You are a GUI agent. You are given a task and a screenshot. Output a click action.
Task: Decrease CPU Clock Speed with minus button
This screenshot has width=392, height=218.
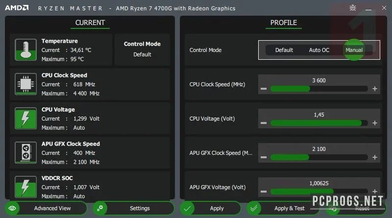[x=264, y=89]
